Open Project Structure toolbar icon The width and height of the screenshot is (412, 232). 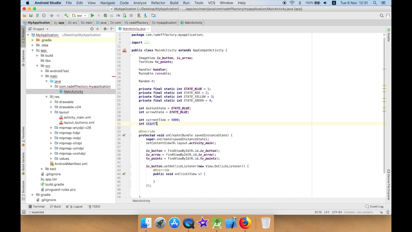point(154,15)
